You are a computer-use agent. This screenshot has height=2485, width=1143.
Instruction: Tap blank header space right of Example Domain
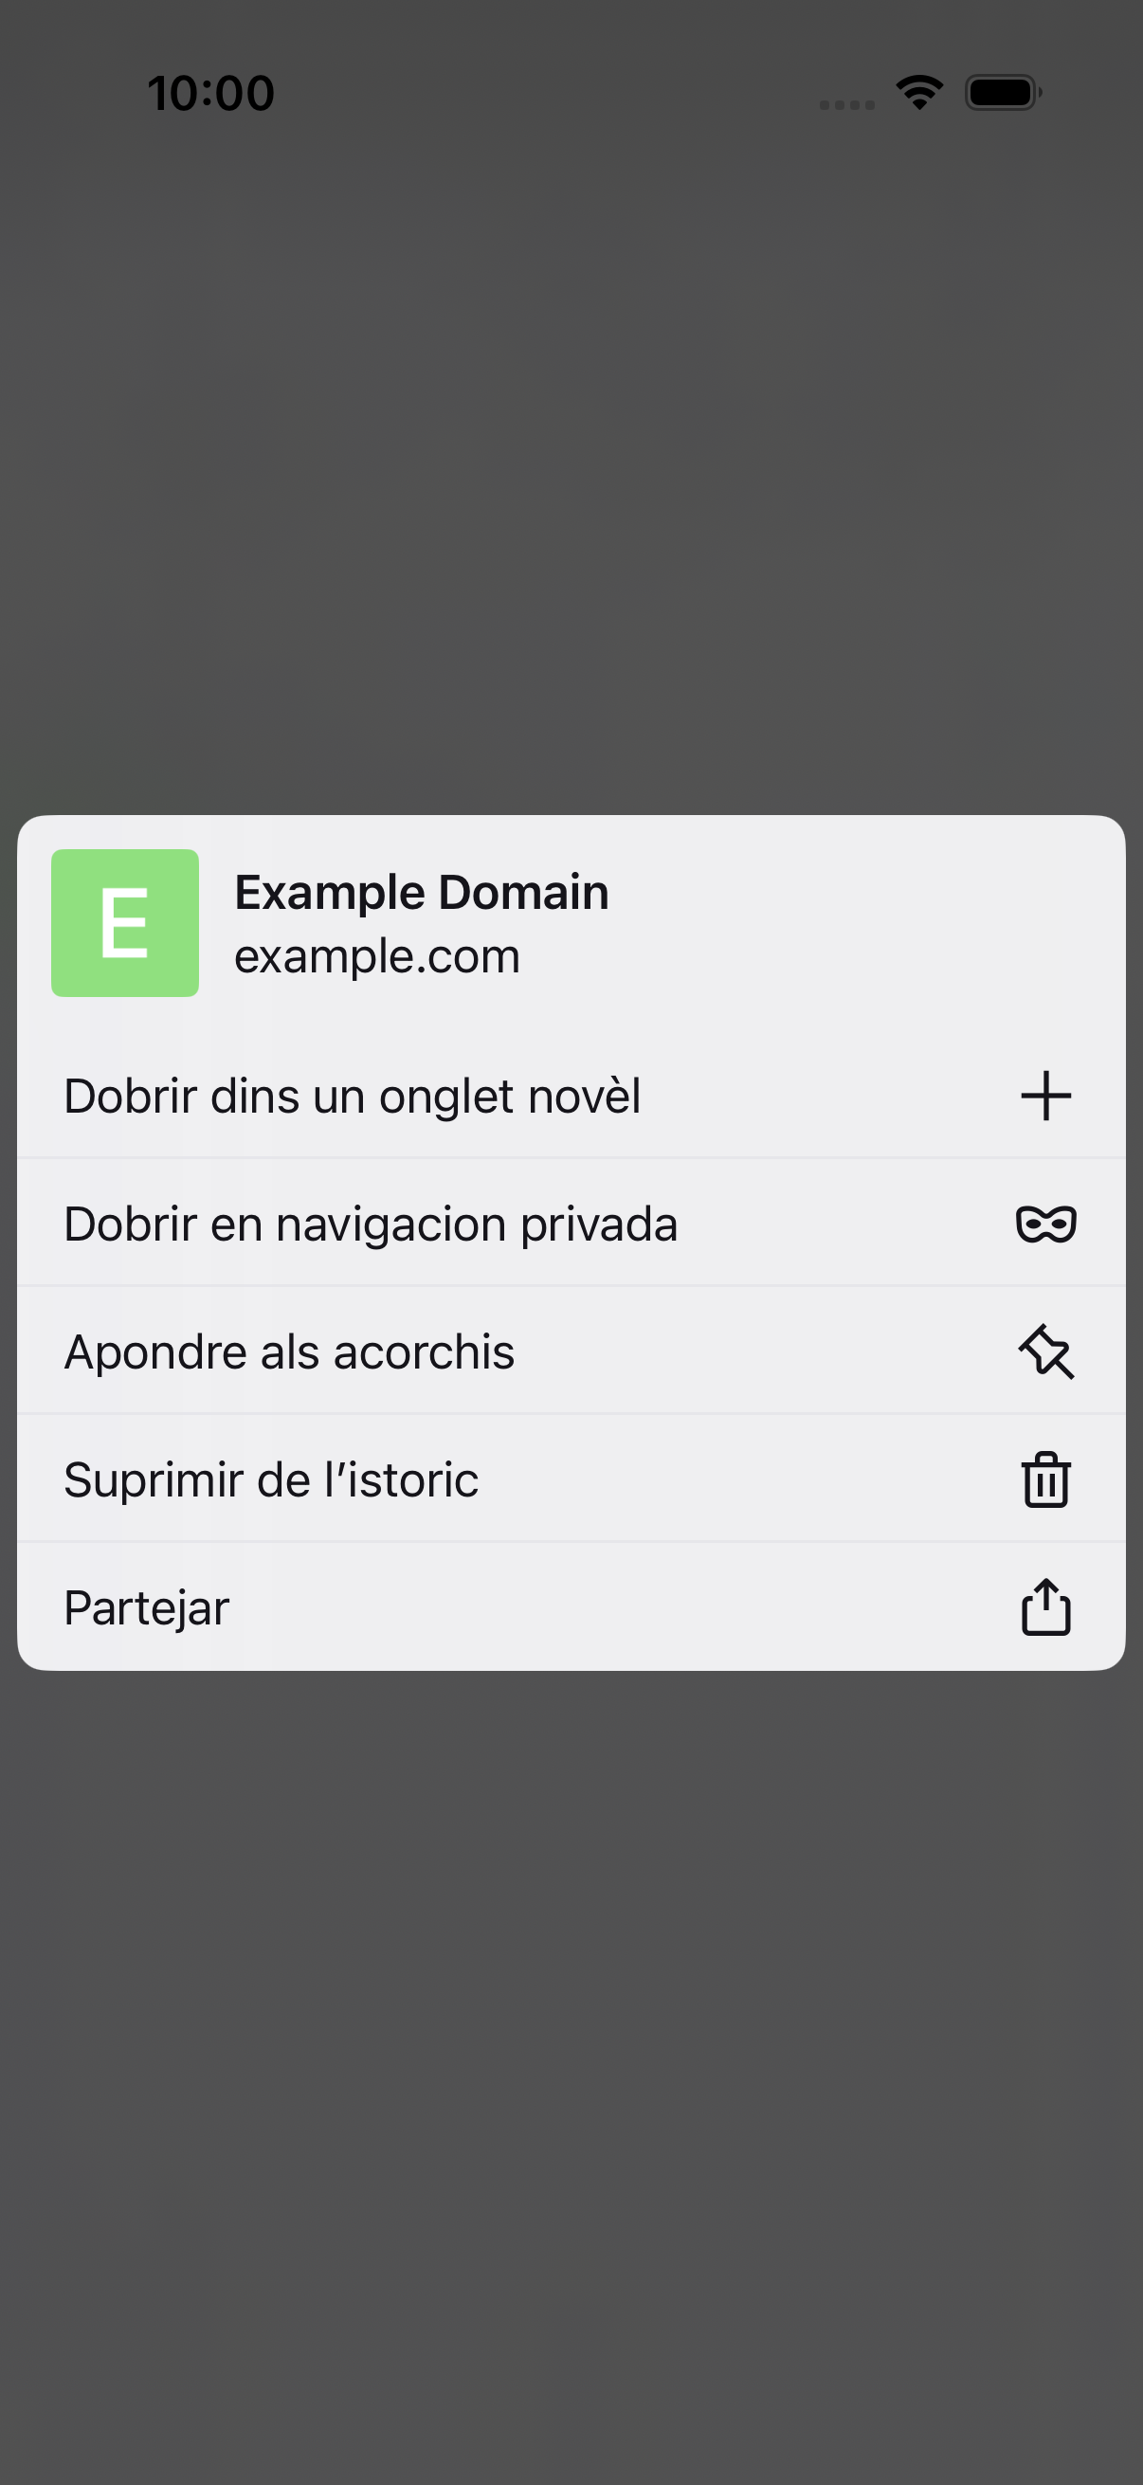click(868, 923)
